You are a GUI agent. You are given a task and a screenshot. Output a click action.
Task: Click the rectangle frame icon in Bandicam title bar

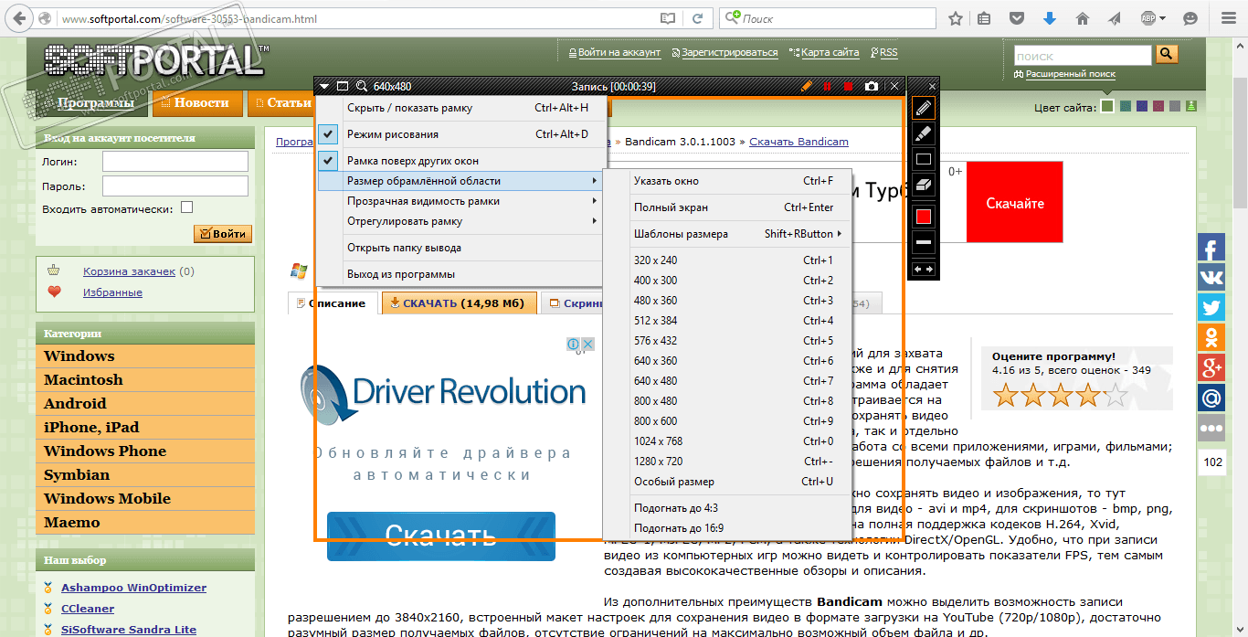pyautogui.click(x=344, y=86)
